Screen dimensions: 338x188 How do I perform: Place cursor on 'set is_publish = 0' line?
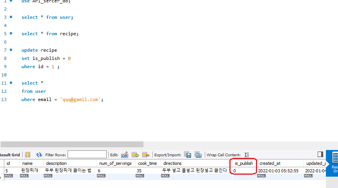[x=46, y=58]
